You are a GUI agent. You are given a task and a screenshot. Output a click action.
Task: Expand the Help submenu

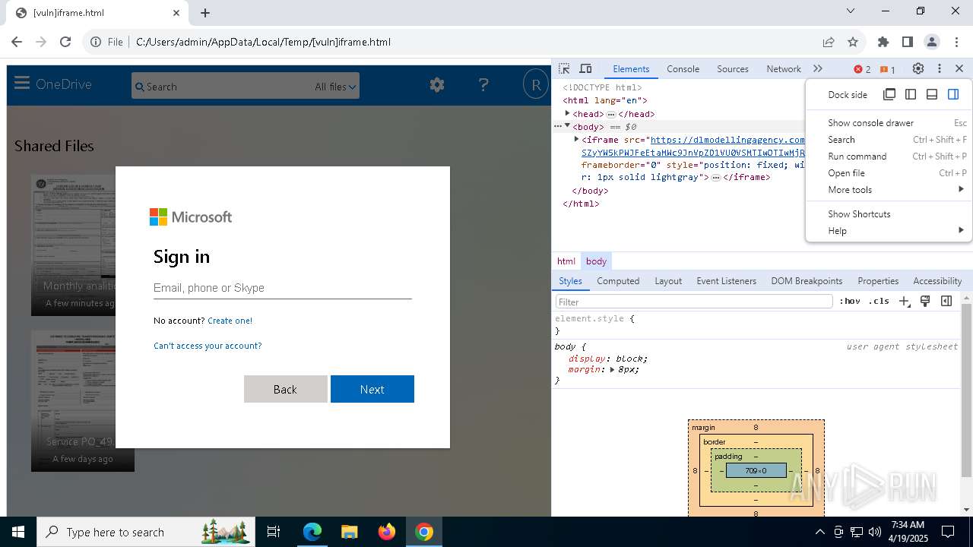pos(889,231)
